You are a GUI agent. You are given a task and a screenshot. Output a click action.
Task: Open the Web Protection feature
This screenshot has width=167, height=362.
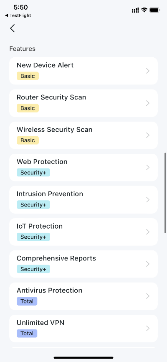[x=83, y=167]
